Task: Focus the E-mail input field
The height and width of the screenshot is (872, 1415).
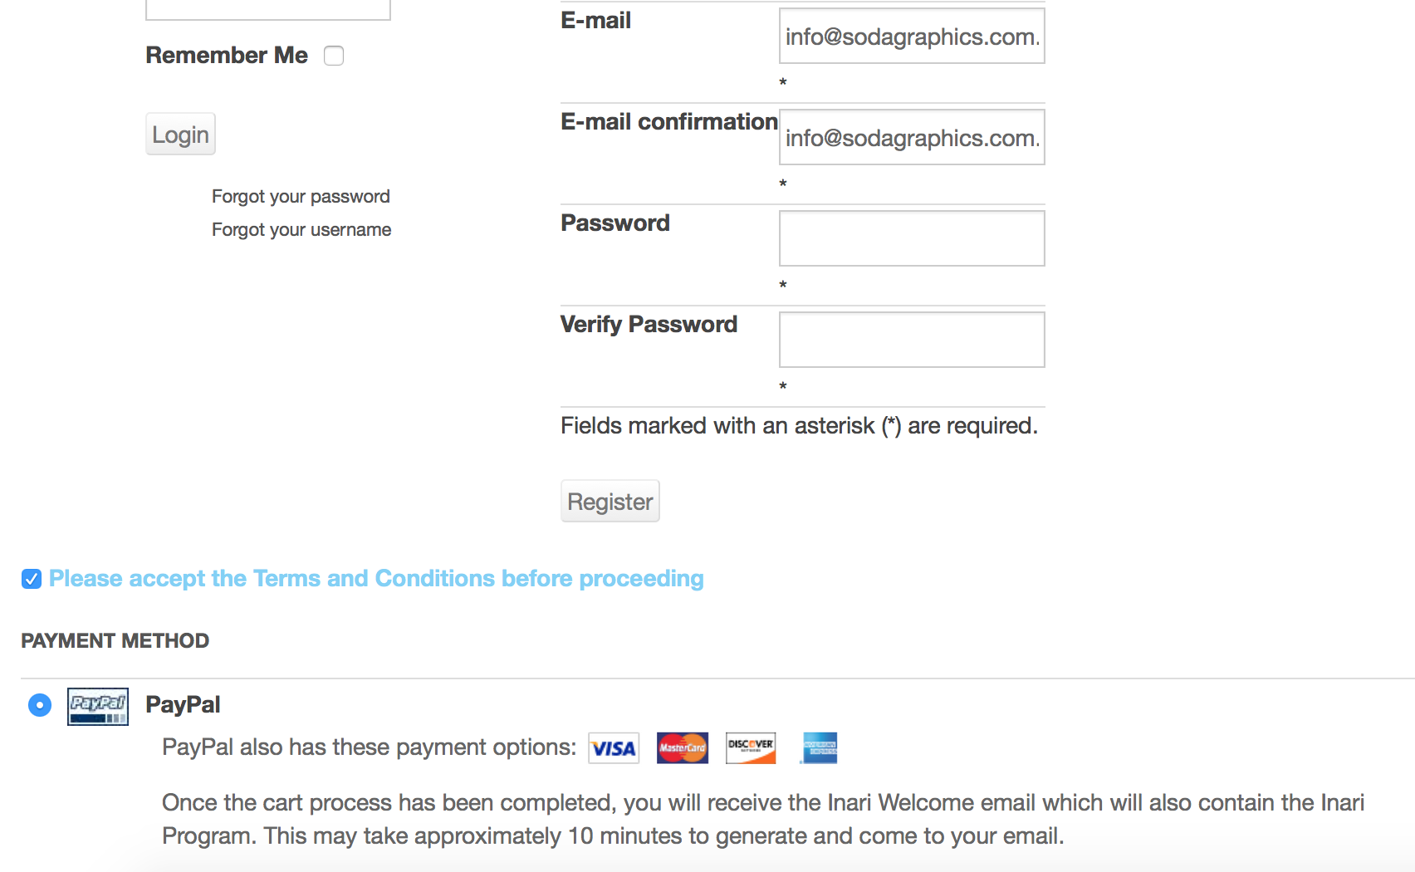Action: pos(912,37)
